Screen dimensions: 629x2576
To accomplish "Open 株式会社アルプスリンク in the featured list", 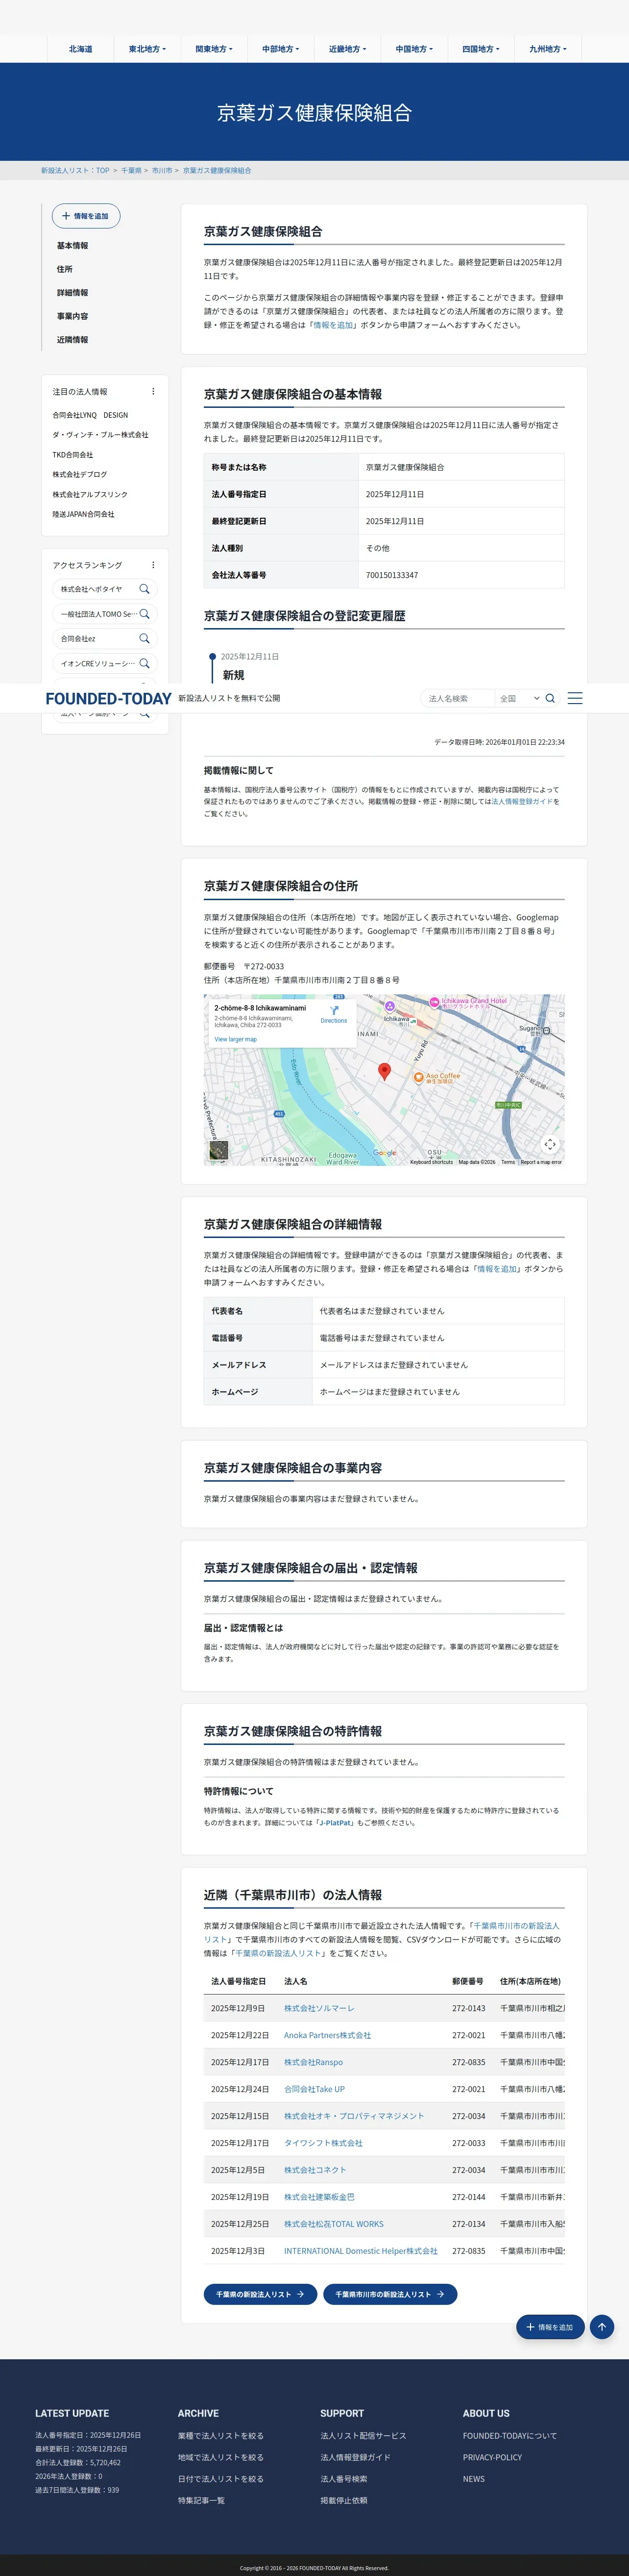I will [x=91, y=495].
